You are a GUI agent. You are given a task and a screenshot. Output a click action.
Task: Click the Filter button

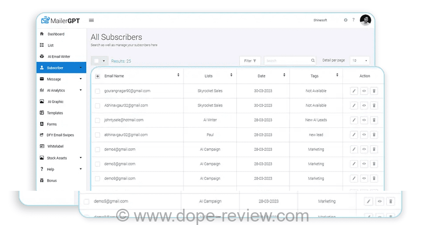click(x=250, y=61)
